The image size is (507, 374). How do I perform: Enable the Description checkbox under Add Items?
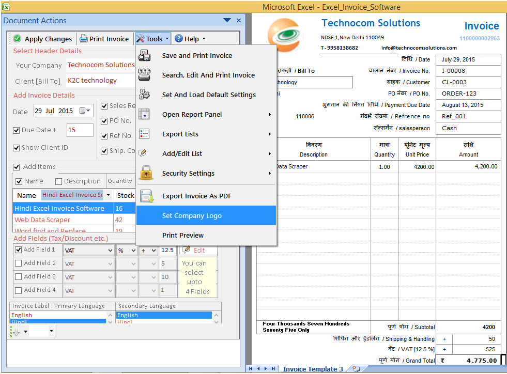58,181
